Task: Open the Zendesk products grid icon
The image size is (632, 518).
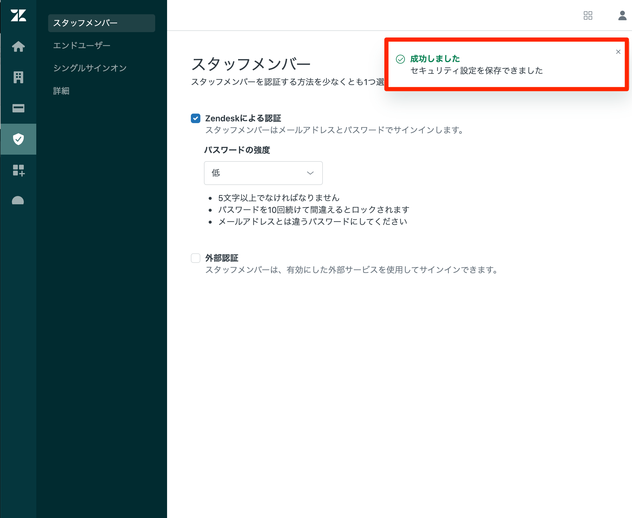Action: point(588,15)
